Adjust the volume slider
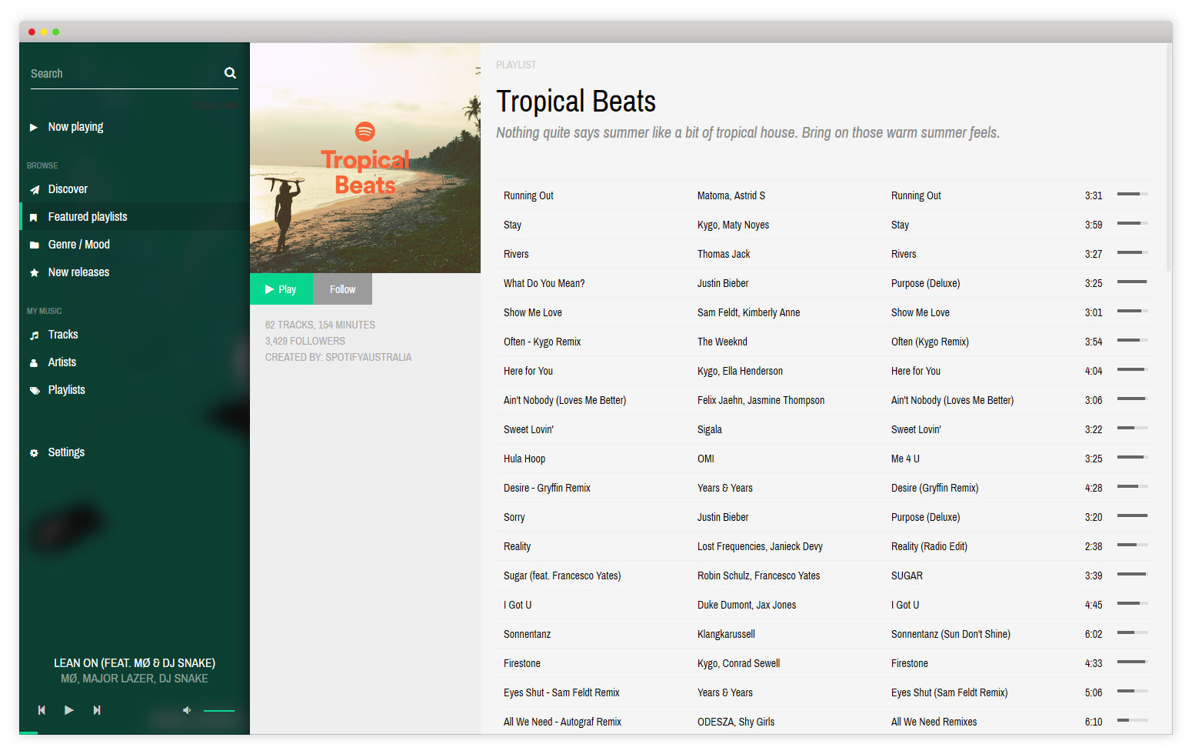 219,711
